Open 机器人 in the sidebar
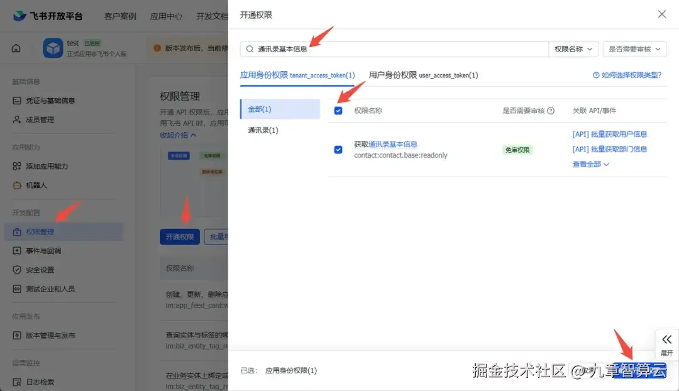Image resolution: width=679 pixels, height=391 pixels. pyautogui.click(x=36, y=185)
